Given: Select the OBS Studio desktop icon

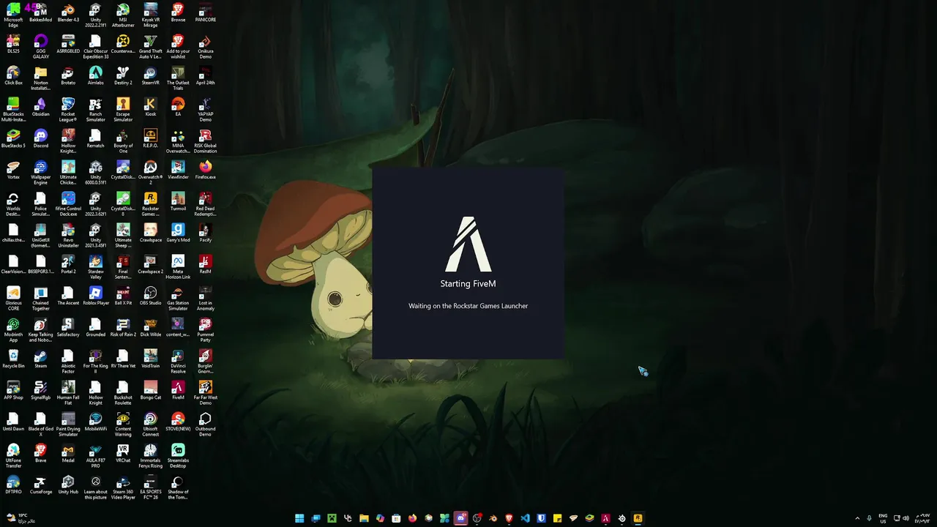Looking at the screenshot, I should tap(150, 297).
